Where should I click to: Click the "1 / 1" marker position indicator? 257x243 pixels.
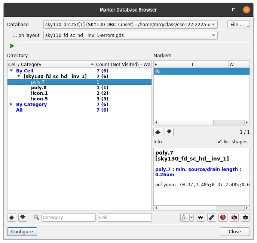[x=245, y=132]
